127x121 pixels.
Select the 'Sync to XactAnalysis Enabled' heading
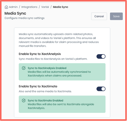tap(47, 68)
